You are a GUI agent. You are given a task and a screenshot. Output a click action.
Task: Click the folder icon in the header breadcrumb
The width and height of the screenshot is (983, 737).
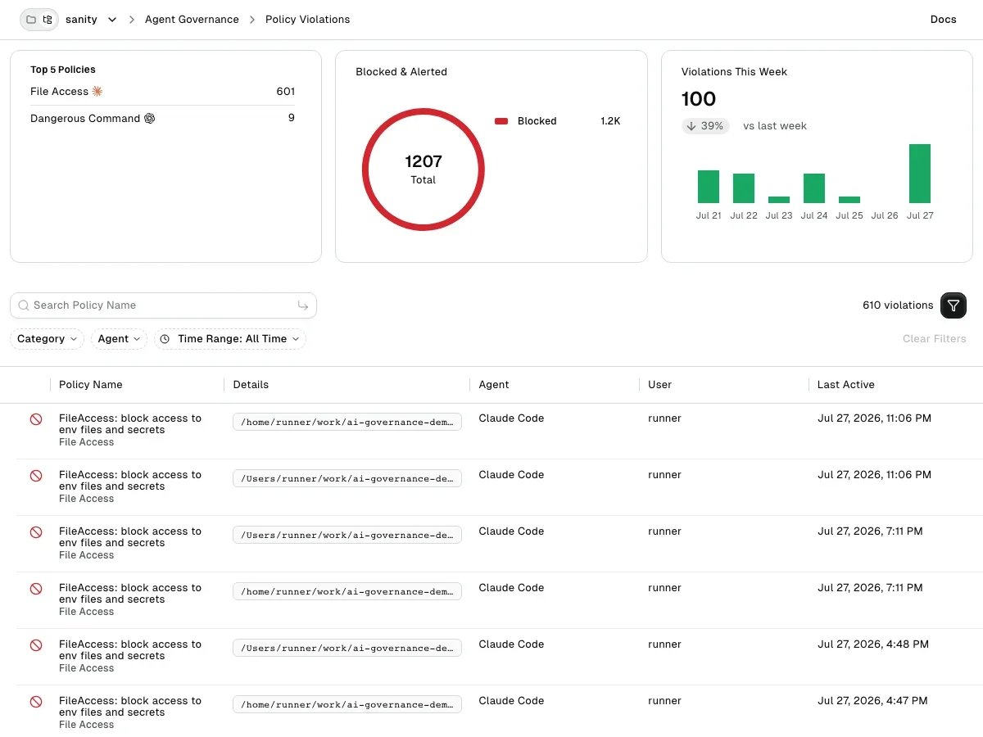click(x=31, y=20)
